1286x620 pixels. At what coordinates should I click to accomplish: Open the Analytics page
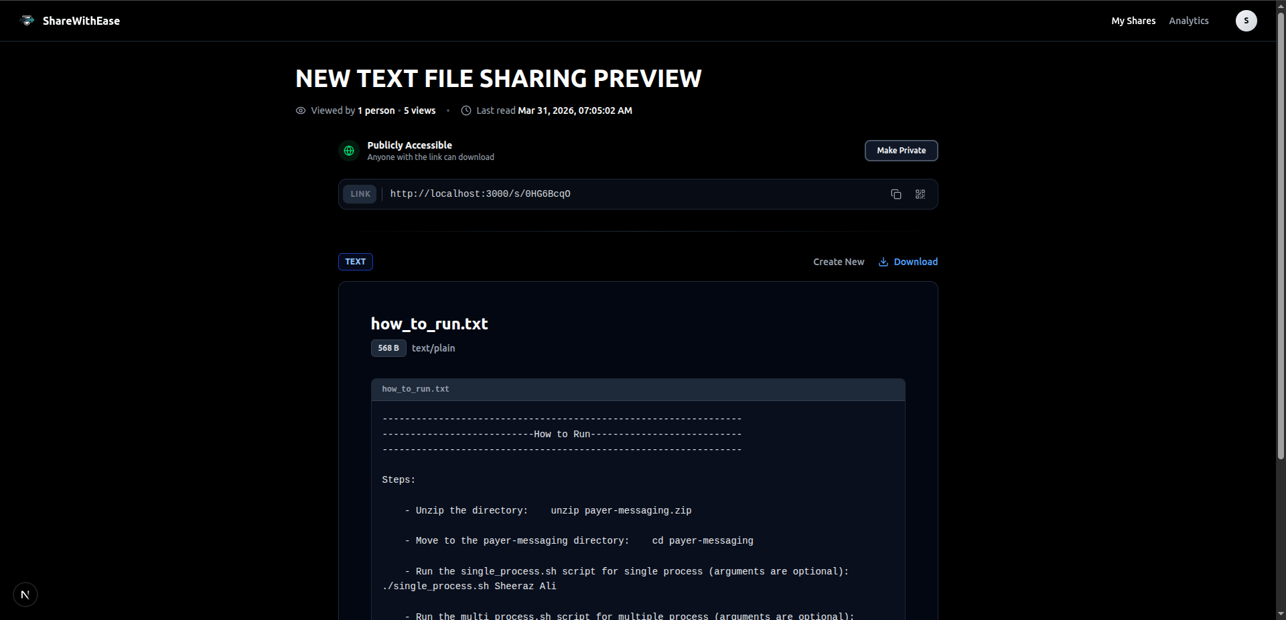(x=1189, y=20)
